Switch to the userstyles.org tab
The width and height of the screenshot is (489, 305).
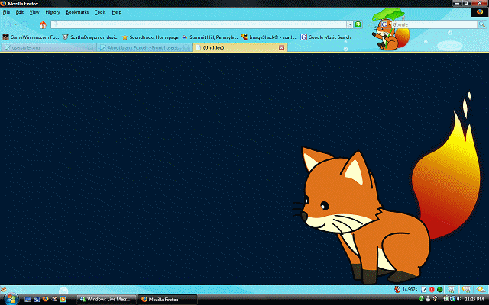[x=48, y=47]
